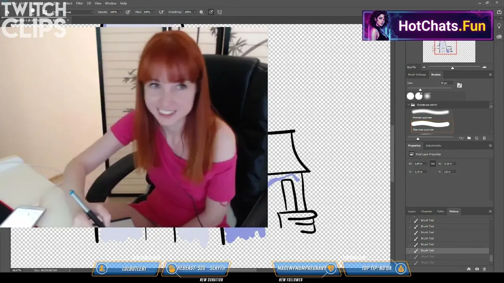The image size is (504, 283).
Task: Switch to the Adjustments tab
Action: pyautogui.click(x=434, y=146)
